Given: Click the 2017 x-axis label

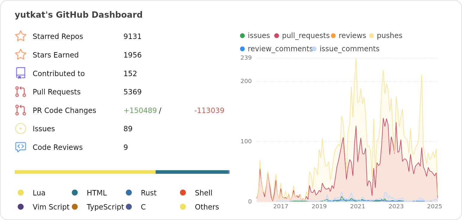Looking at the screenshot, I should 281,207.
